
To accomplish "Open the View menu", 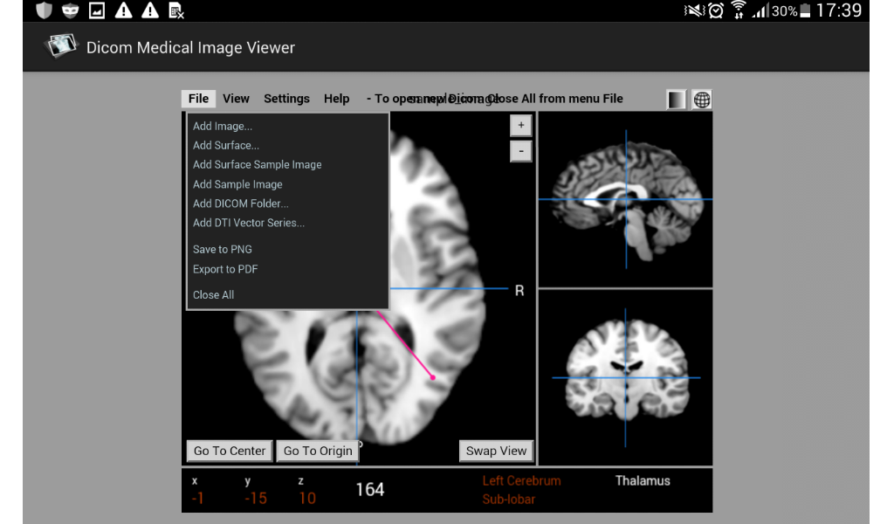I will pyautogui.click(x=236, y=98).
